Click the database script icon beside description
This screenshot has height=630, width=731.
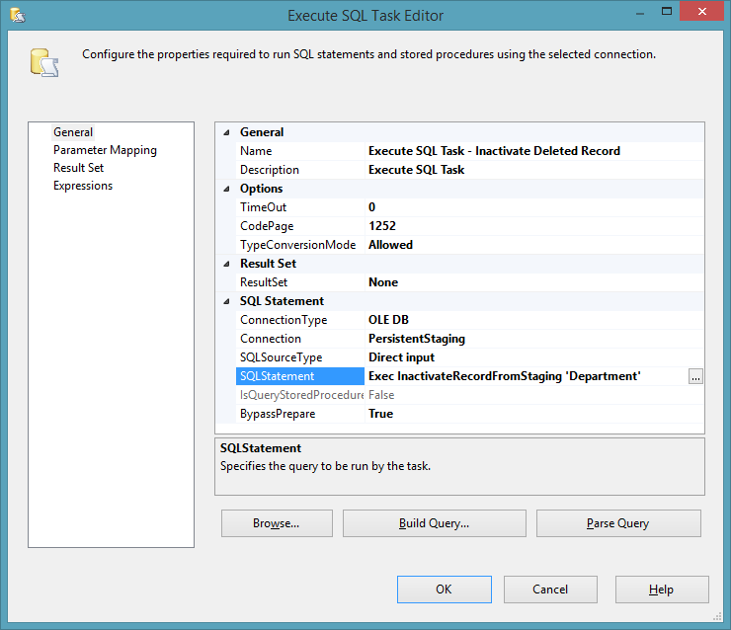[x=44, y=62]
